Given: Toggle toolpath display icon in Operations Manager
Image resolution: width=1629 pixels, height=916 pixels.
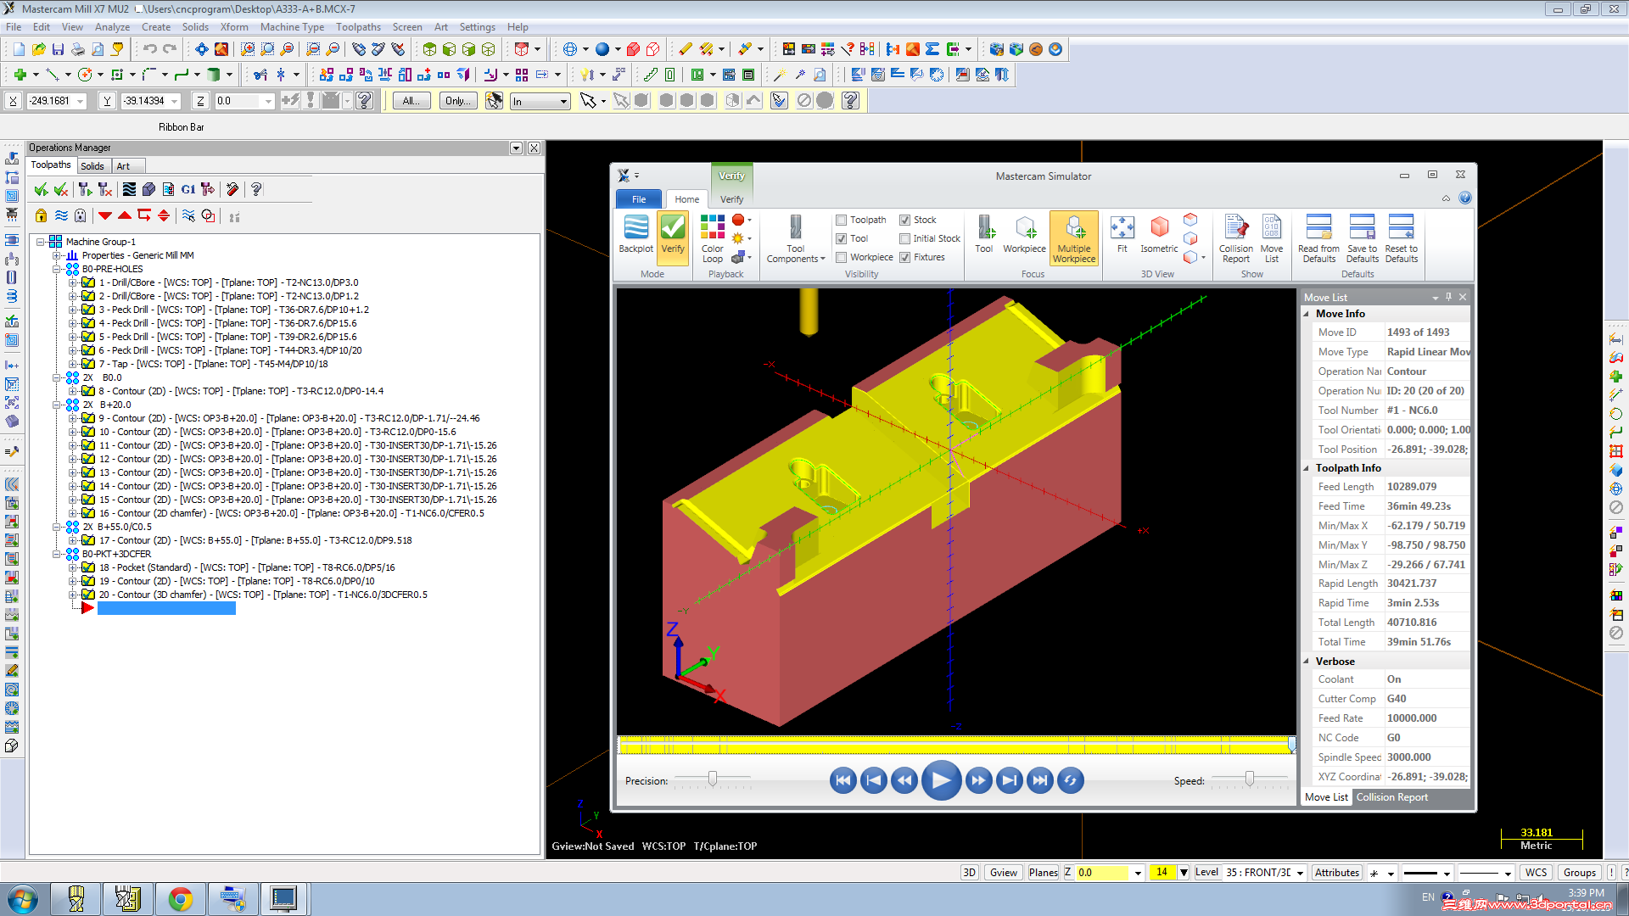Looking at the screenshot, I should [x=61, y=215].
